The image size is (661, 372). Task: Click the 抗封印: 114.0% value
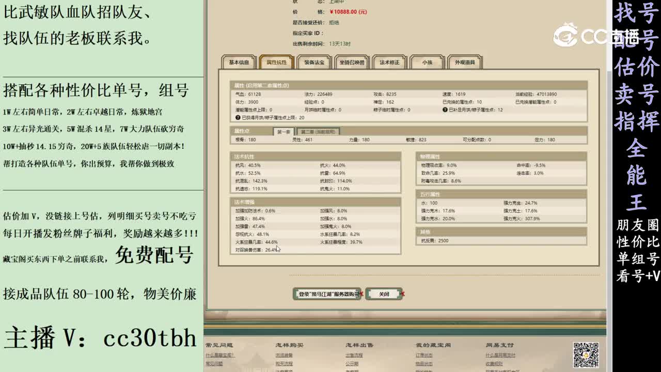point(336,181)
